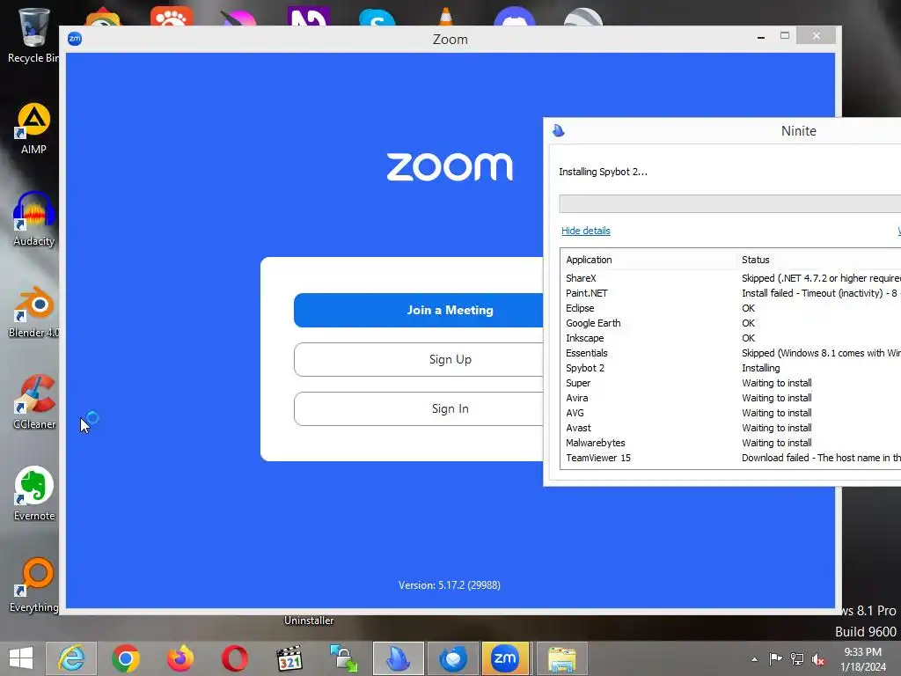Open the Blender 4.0 desktop shortcut
Viewport: 901px width, 676px height.
pyautogui.click(x=33, y=311)
